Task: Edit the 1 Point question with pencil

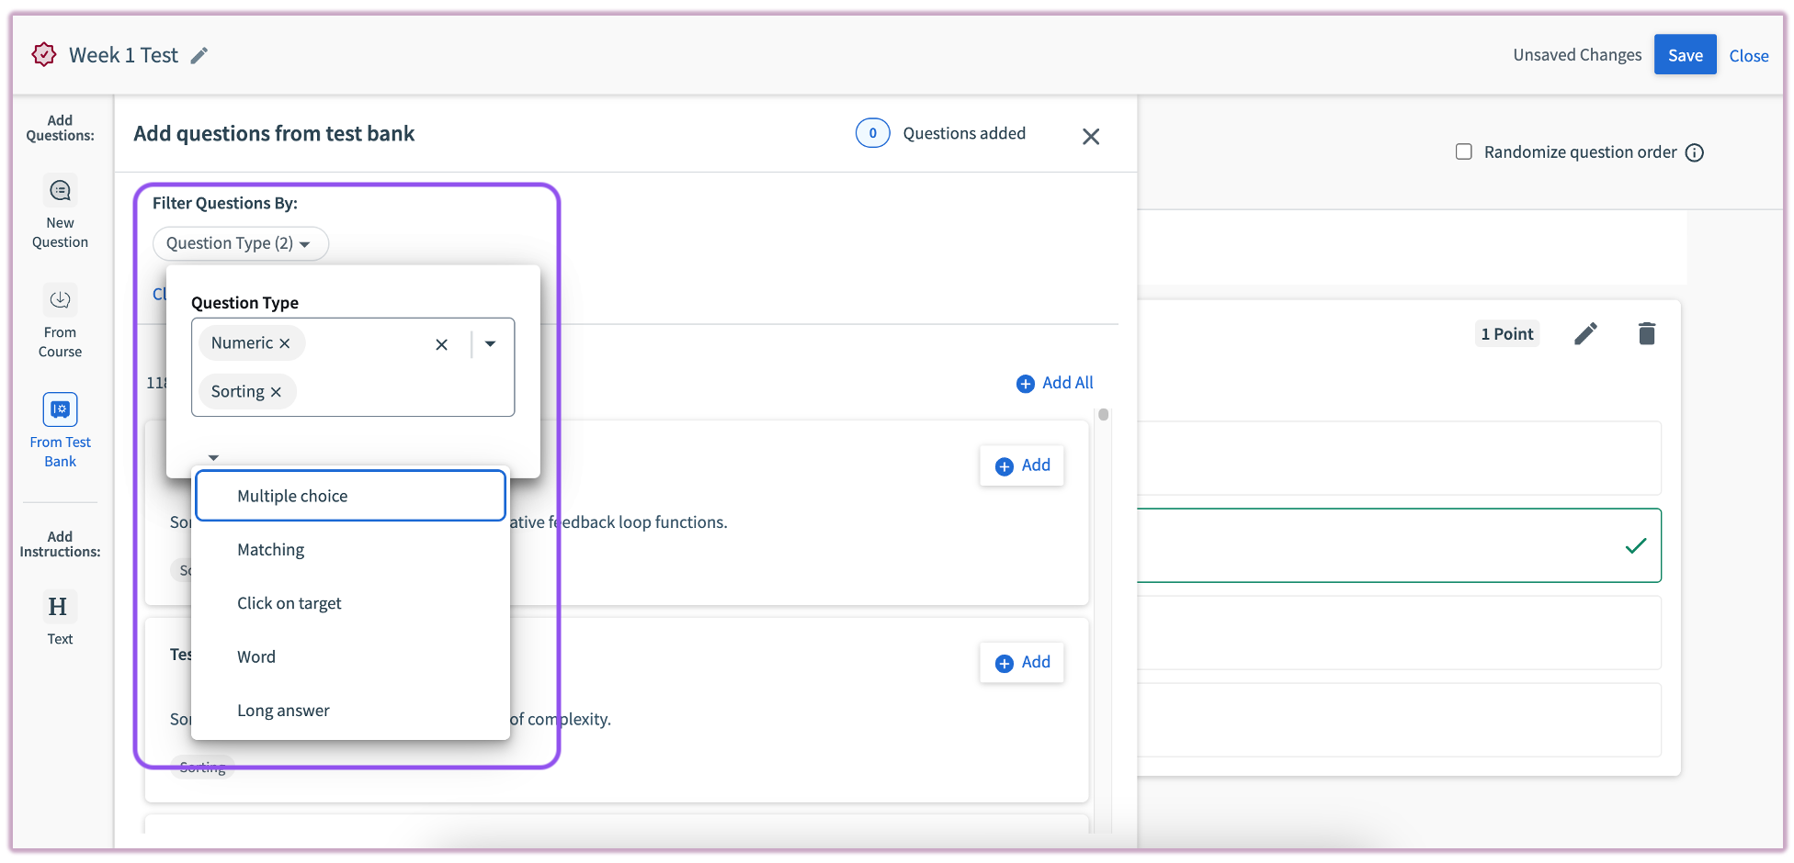Action: click(1585, 334)
